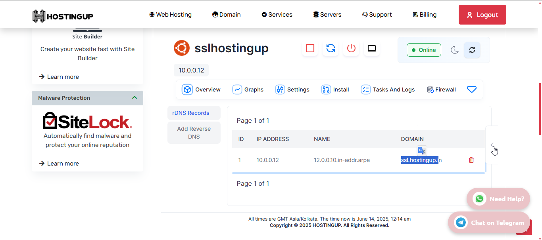Switch to the Tasks And Logs tab

(x=388, y=90)
